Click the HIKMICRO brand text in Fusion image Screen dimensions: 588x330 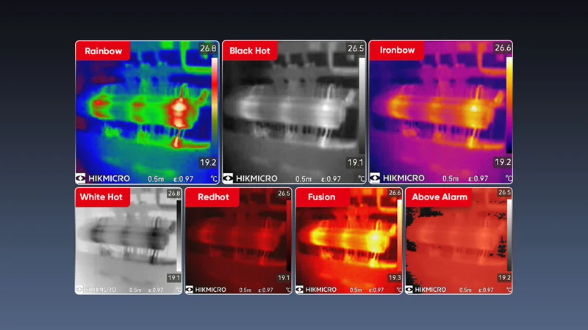(320, 290)
